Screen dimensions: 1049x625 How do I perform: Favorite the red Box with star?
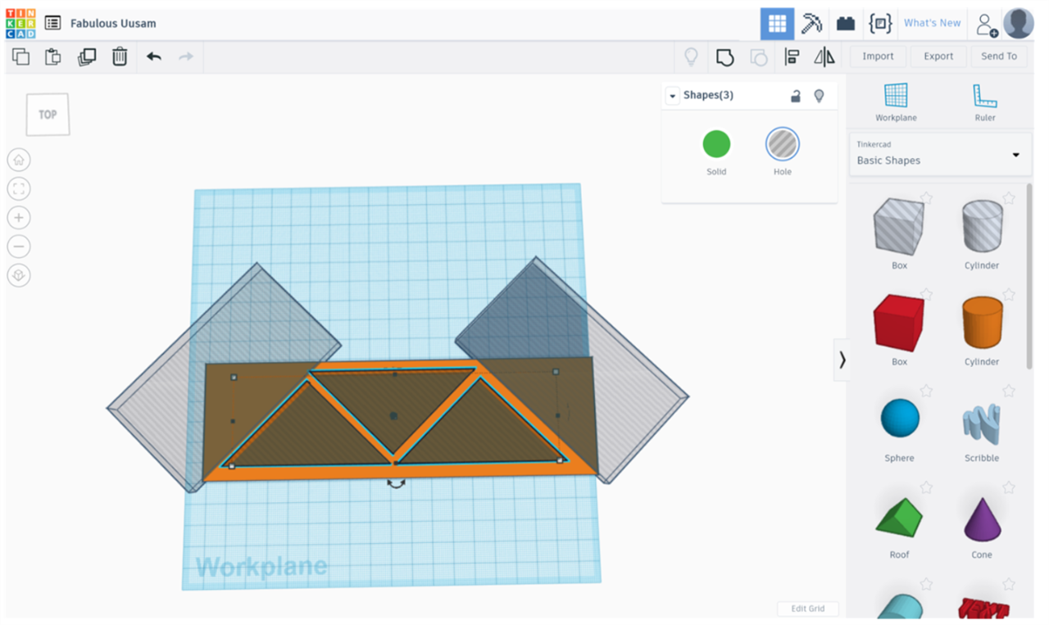click(x=926, y=294)
